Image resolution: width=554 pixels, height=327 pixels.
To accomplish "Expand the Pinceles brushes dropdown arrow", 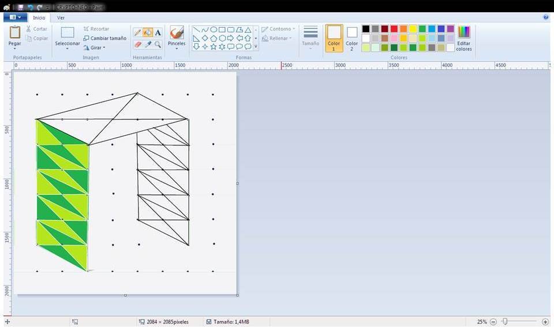I will [x=177, y=48].
